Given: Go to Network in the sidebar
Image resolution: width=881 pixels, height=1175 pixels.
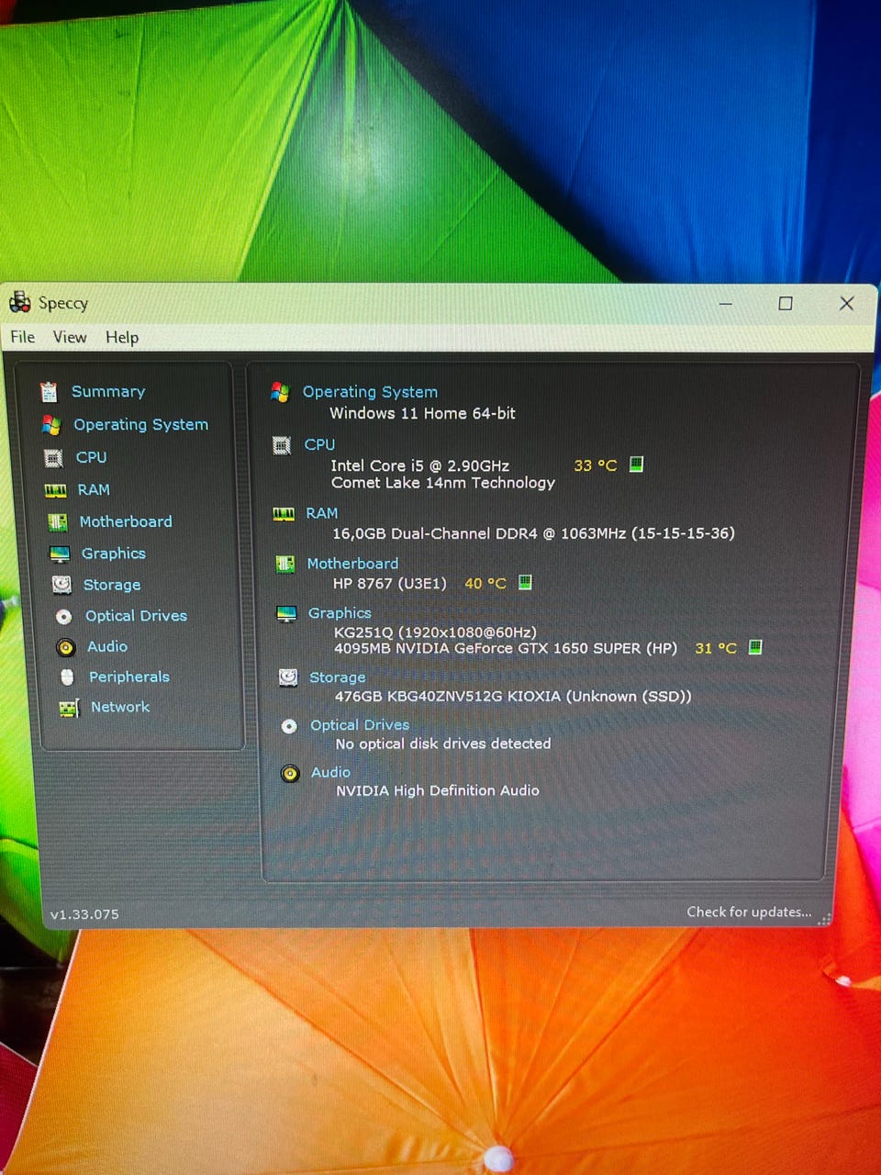Looking at the screenshot, I should click(x=120, y=707).
